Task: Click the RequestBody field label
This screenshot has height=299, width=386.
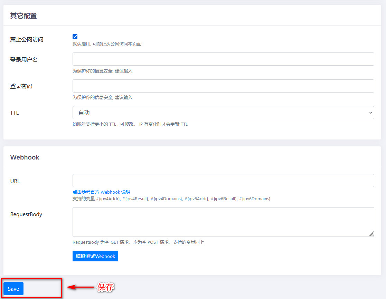Action: (26, 214)
